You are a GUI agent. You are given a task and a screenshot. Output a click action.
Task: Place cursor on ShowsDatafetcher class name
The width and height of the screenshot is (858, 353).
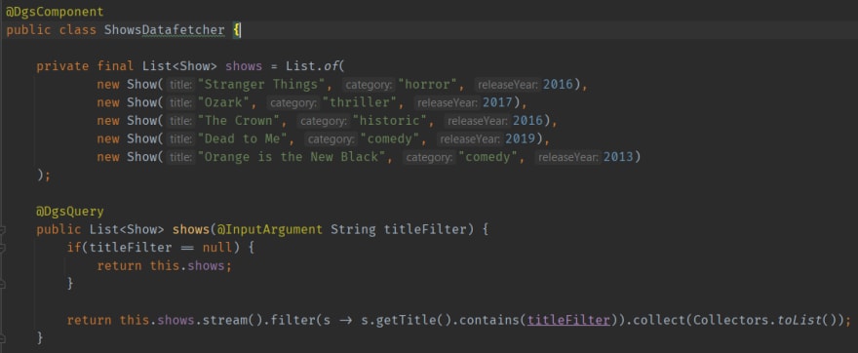pyautogui.click(x=164, y=29)
